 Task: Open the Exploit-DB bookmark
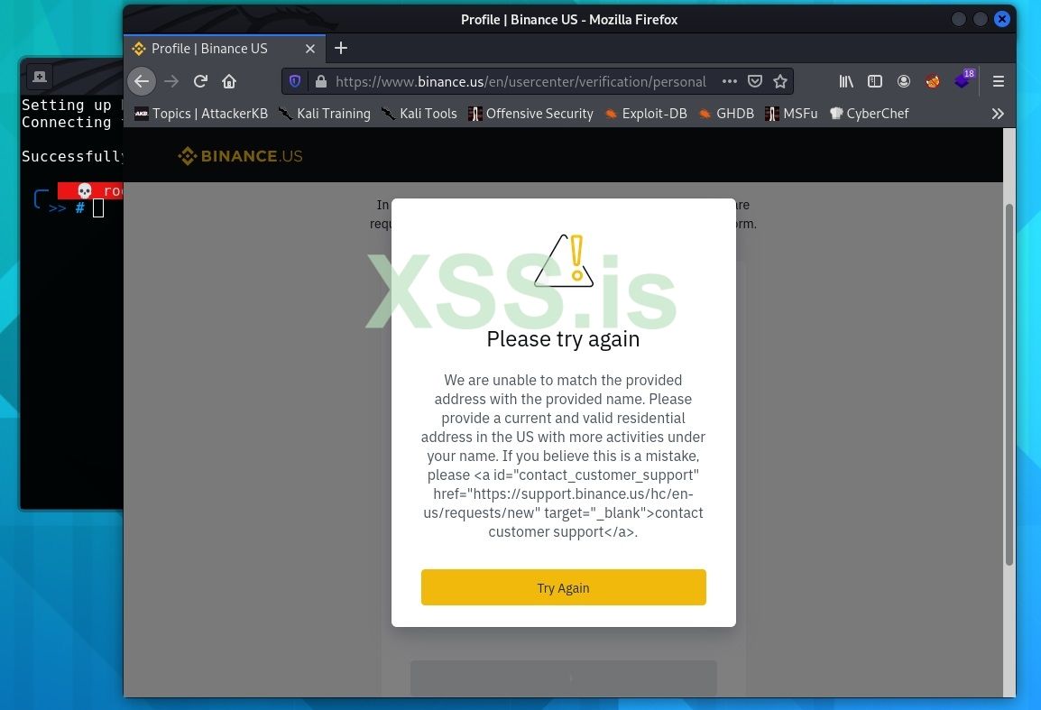645,114
